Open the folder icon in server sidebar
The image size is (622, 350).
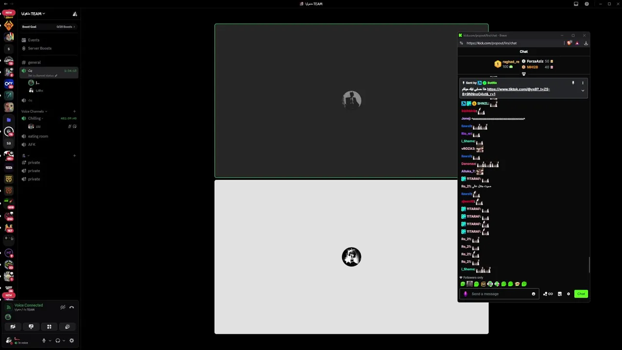click(x=9, y=120)
